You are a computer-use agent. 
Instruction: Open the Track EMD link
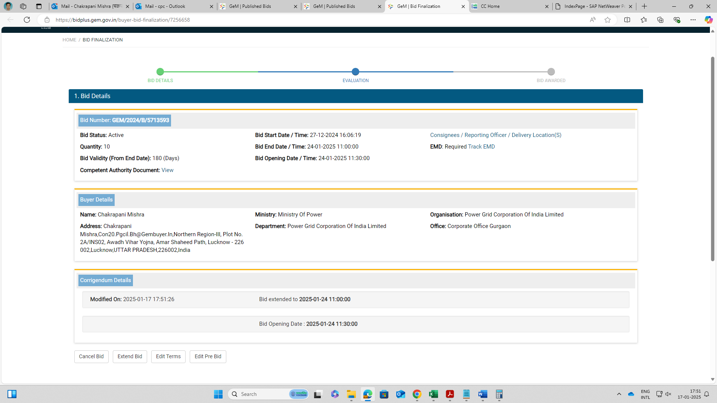(481, 147)
